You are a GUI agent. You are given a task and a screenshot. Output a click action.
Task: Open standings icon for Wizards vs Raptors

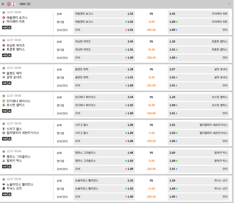click(10, 55)
